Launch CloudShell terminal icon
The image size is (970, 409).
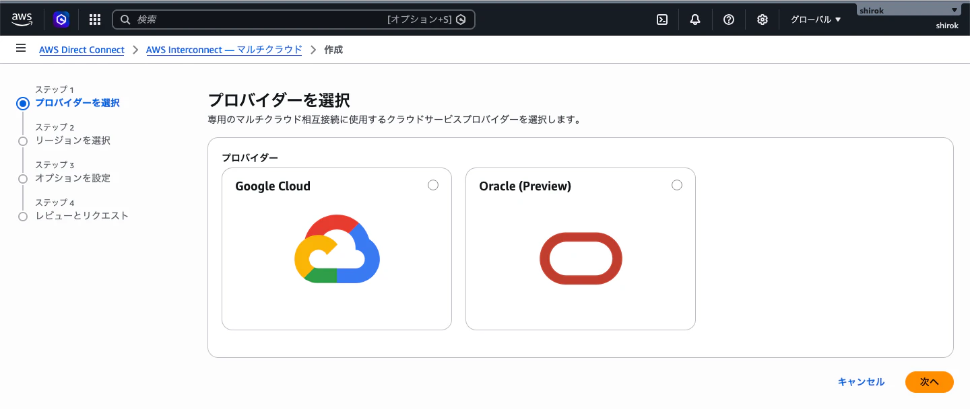coord(662,20)
